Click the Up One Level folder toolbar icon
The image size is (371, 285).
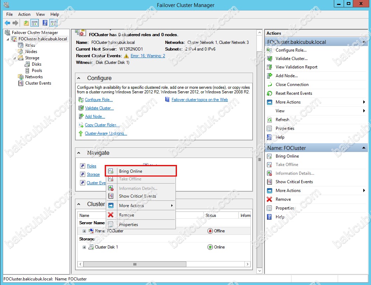coord(26,23)
